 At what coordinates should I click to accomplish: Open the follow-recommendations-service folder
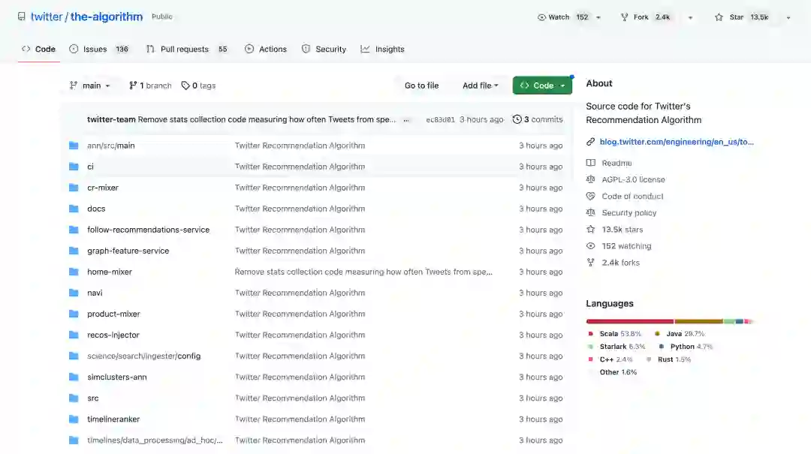148,230
